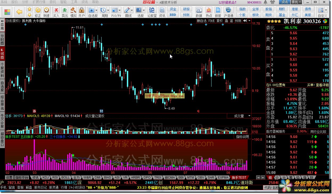Image resolution: width=332 pixels, height=194 pixels.
Task: Toggle the 叠 overlay option
Action: tap(226, 21)
